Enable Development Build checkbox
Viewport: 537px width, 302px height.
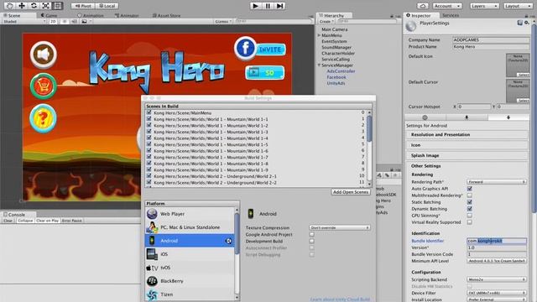311,241
